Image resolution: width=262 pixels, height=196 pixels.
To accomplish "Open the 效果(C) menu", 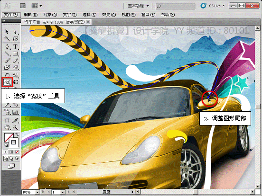I will point(109,15).
